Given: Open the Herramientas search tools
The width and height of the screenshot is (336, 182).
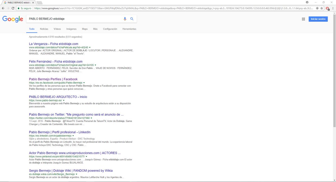Looking at the screenshot, I should click(129, 29).
